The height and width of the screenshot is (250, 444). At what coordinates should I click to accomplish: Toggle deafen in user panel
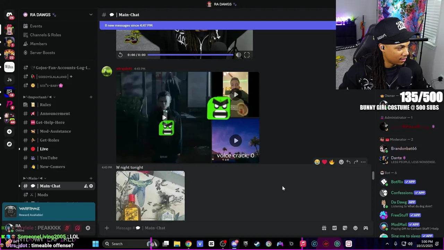coord(77,228)
